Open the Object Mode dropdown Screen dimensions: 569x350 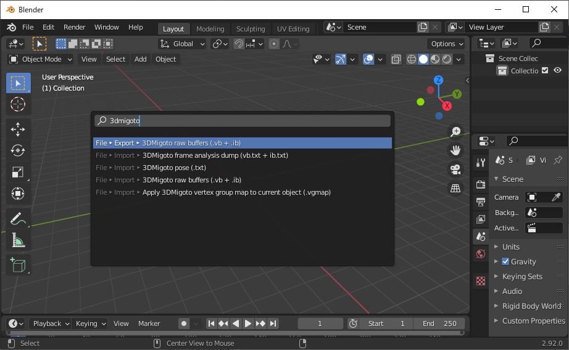point(40,59)
